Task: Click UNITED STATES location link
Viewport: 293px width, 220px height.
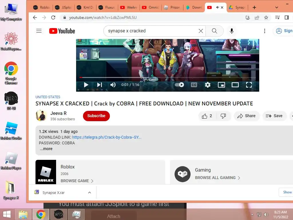Action: 48,97
